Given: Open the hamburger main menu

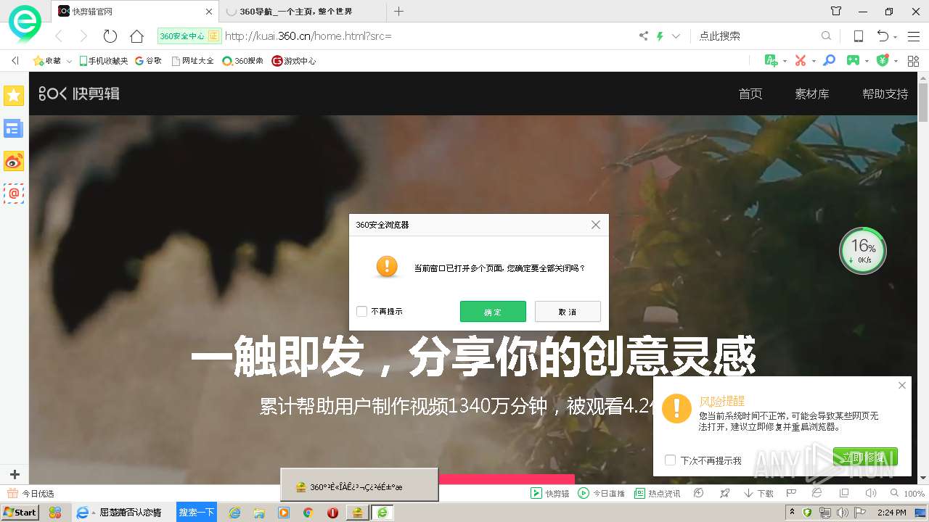Looking at the screenshot, I should click(x=914, y=36).
